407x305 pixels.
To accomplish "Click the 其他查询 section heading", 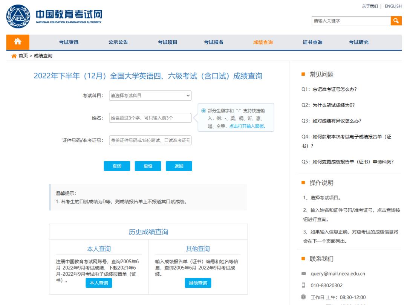I will [198, 249].
